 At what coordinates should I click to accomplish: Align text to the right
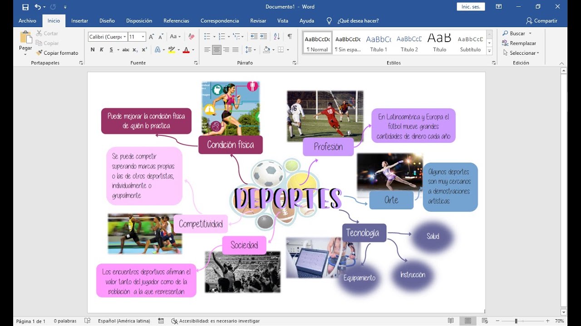226,50
